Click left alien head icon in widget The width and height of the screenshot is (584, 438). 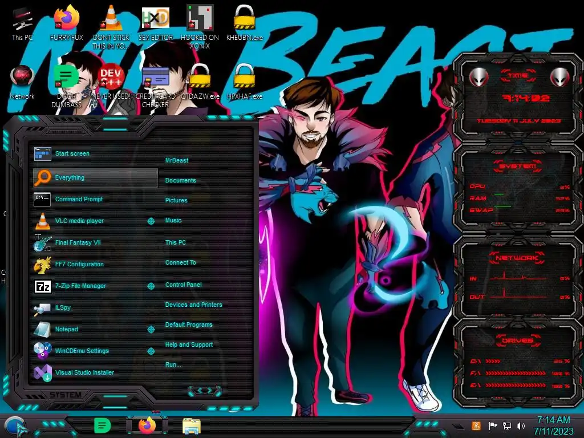(x=479, y=78)
